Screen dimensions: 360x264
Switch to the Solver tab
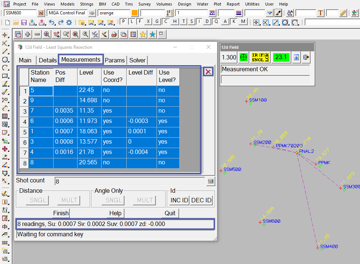(x=137, y=60)
